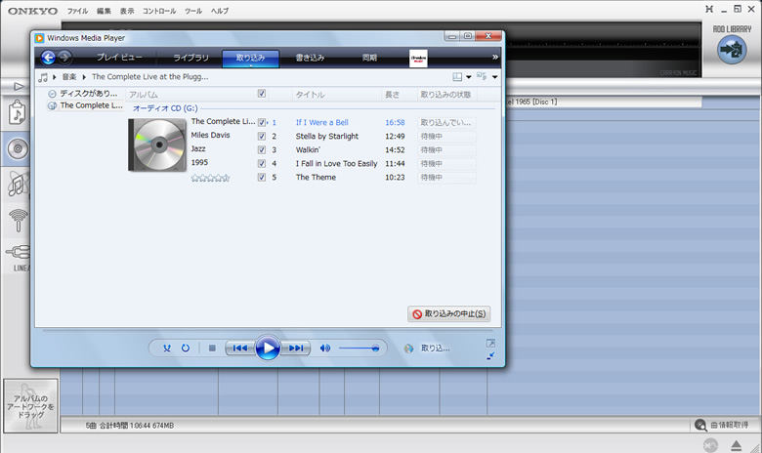Sort by the タイトル column header
Image resolution: width=762 pixels, height=453 pixels.
310,94
